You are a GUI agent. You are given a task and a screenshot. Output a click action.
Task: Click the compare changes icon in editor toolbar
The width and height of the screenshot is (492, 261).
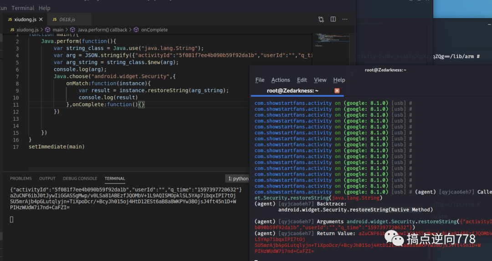pos(321,20)
